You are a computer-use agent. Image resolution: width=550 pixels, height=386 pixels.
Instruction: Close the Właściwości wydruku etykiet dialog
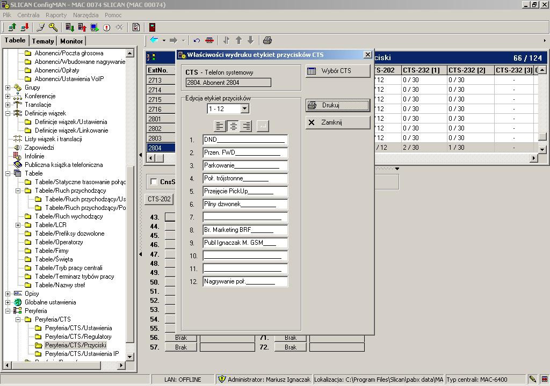367,55
